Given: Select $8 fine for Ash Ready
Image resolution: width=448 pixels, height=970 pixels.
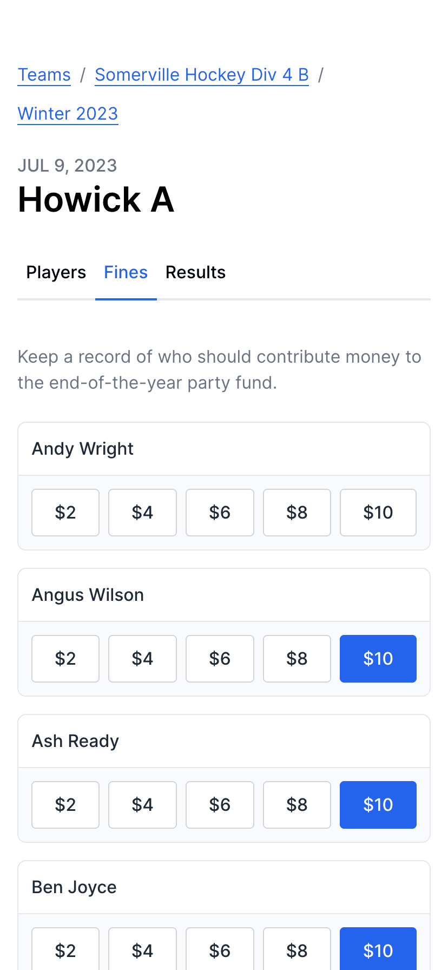Looking at the screenshot, I should coord(297,805).
